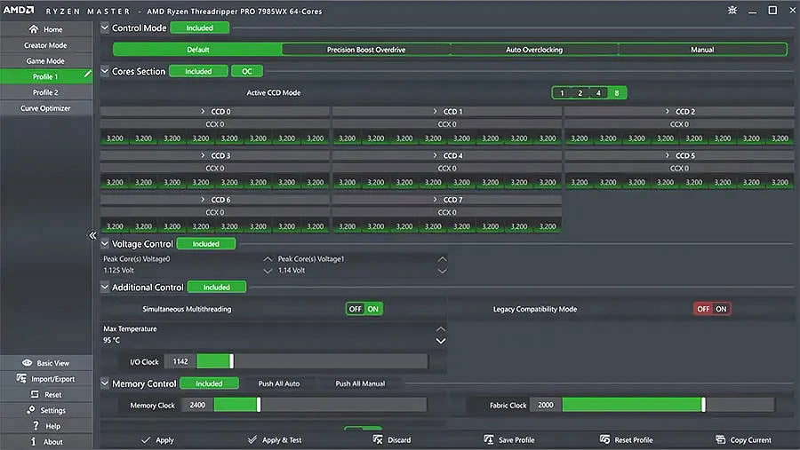
Task: Click Push All Manual button
Action: coord(360,383)
